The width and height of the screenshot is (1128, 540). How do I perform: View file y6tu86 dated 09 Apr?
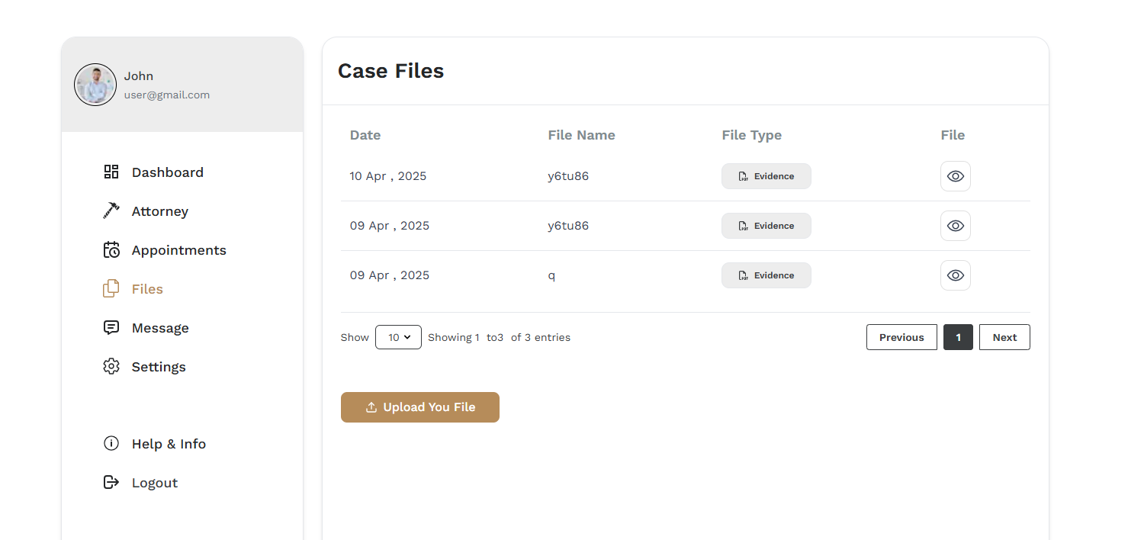(x=956, y=226)
